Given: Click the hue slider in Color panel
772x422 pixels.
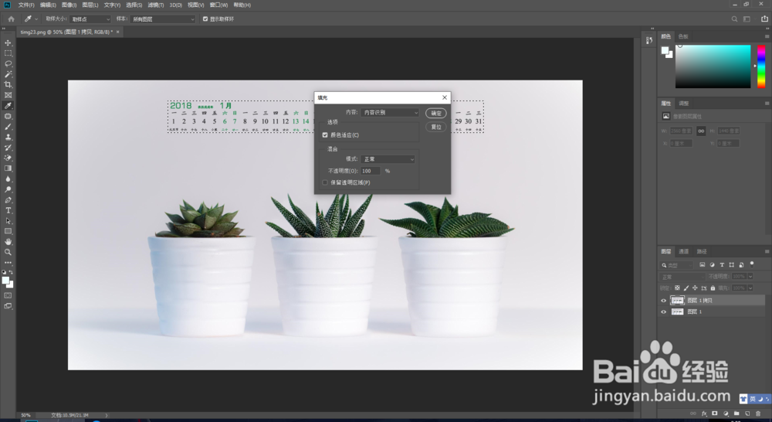Looking at the screenshot, I should coord(761,66).
